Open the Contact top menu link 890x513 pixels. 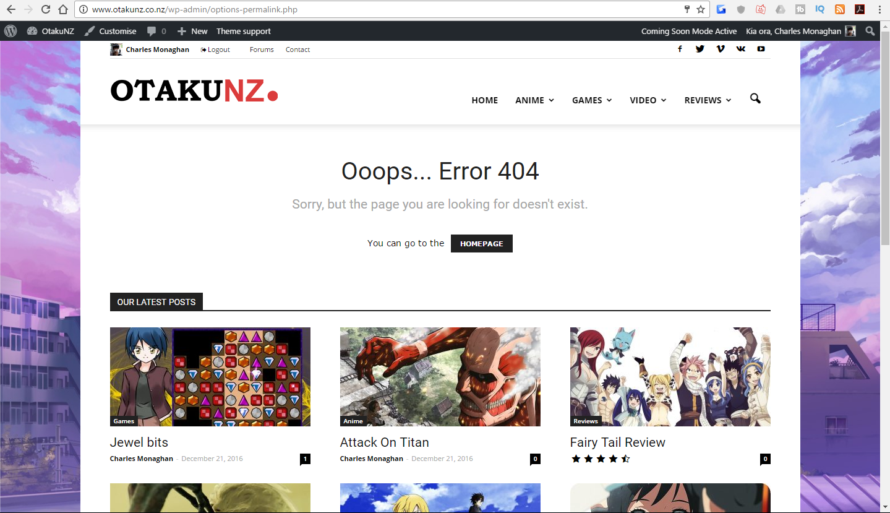(297, 50)
